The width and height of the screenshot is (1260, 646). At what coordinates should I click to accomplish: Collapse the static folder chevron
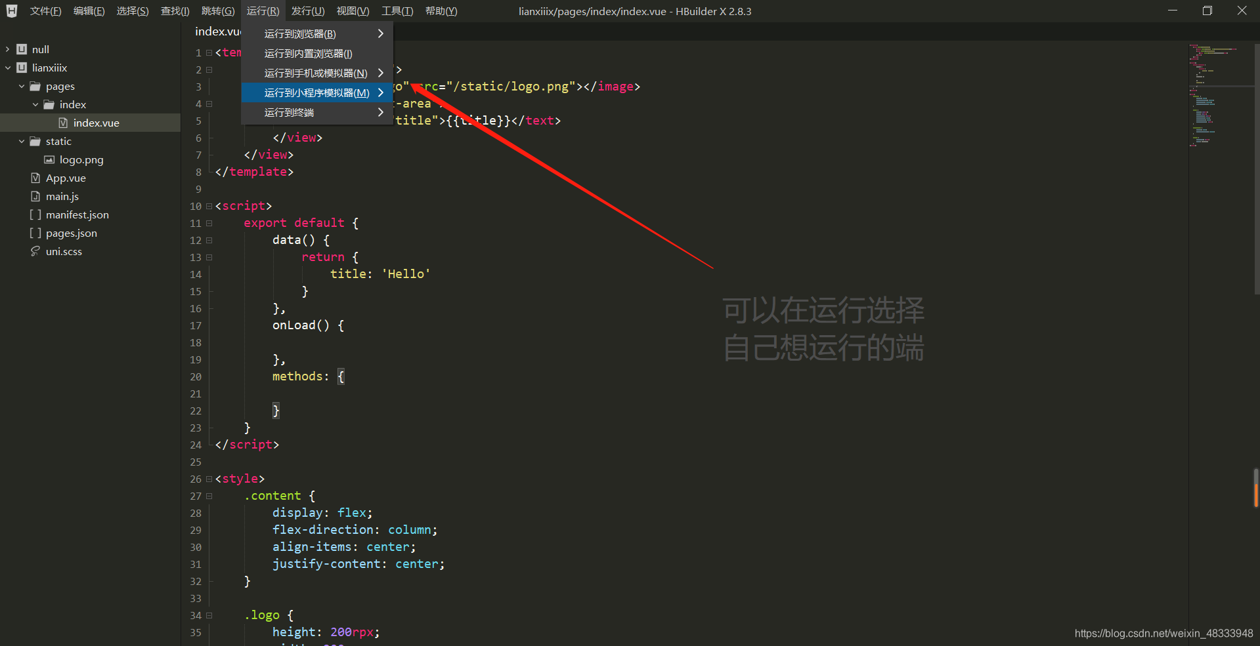(x=22, y=141)
